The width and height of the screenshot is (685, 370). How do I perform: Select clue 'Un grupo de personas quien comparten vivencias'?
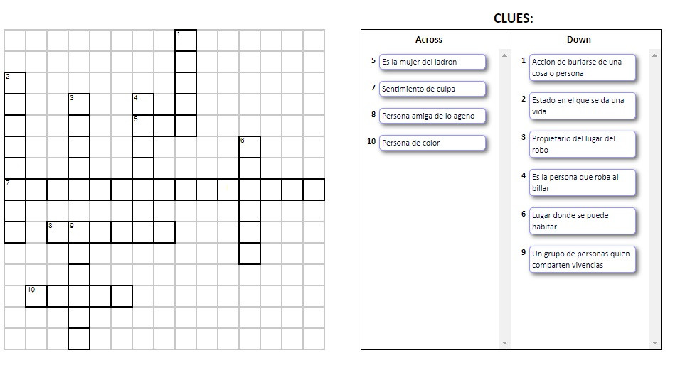[x=583, y=260]
